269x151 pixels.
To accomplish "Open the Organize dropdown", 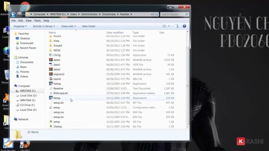I will click(20, 26).
